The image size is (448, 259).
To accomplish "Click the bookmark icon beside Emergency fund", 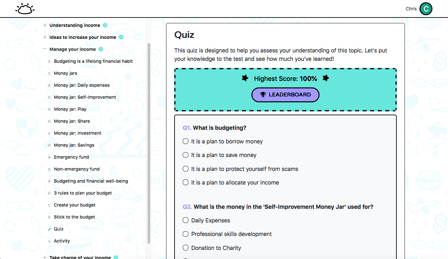I will coord(49,157).
